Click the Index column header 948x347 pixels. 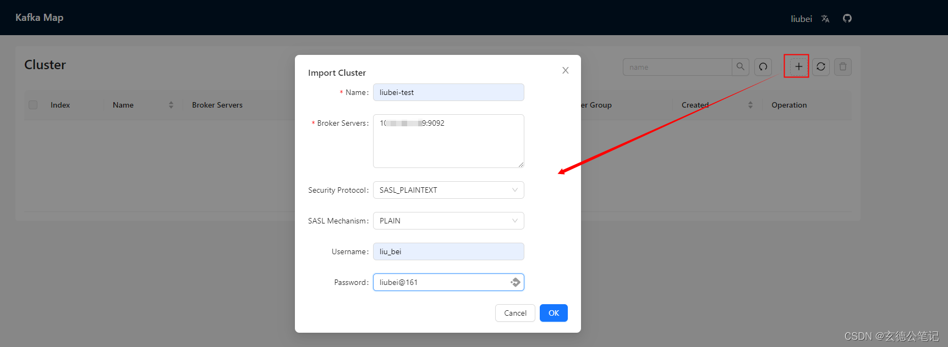click(61, 105)
